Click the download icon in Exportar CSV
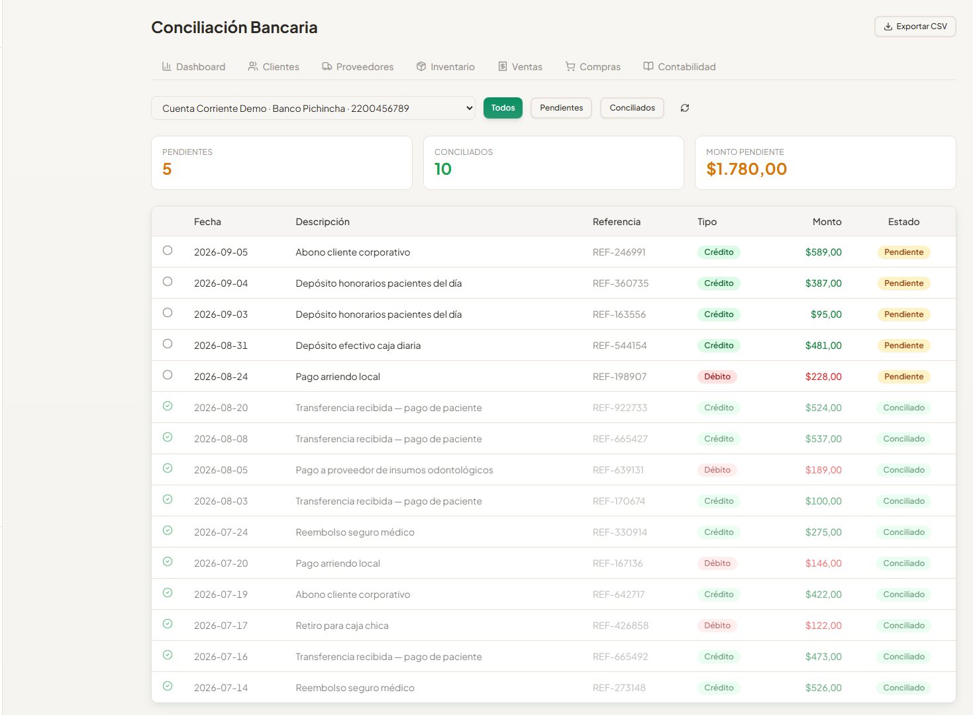The height and width of the screenshot is (715, 973). click(888, 26)
